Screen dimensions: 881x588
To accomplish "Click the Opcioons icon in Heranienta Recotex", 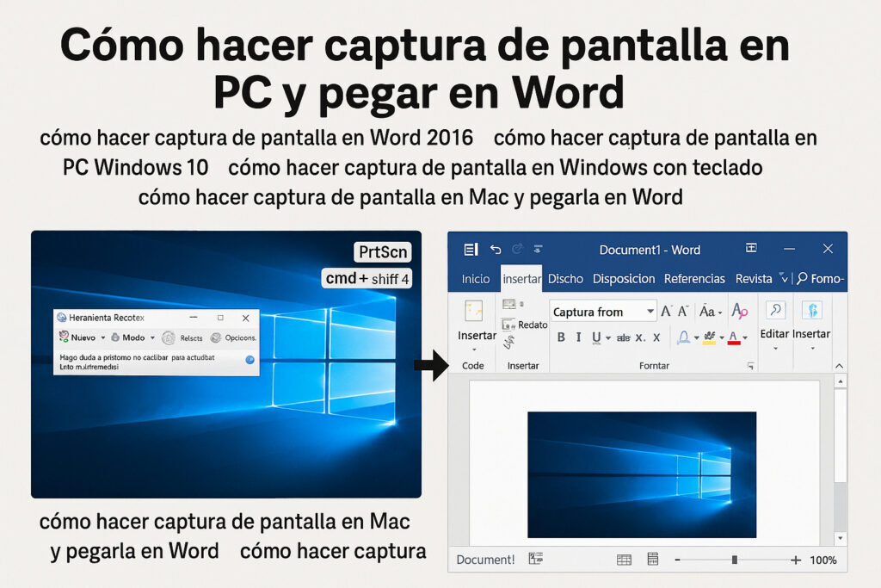I will pos(216,337).
